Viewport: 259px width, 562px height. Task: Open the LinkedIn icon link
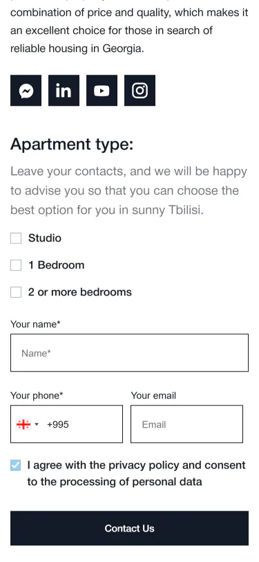(64, 90)
